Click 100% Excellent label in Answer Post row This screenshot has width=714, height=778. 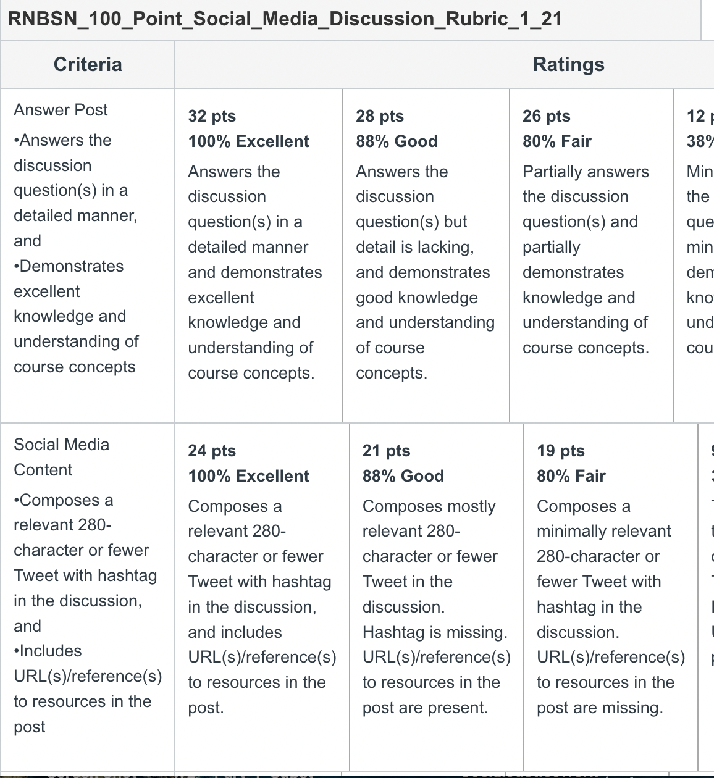click(x=248, y=141)
